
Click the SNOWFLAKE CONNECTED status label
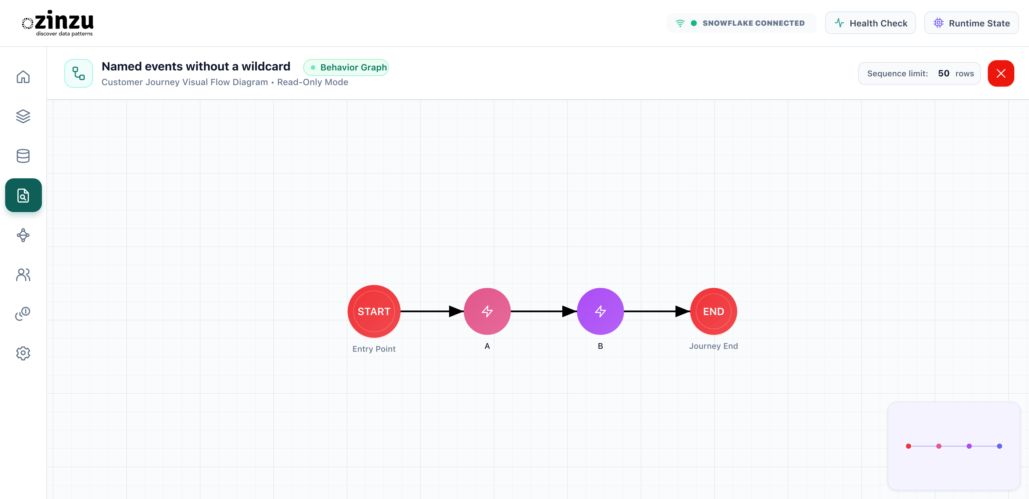tap(753, 23)
